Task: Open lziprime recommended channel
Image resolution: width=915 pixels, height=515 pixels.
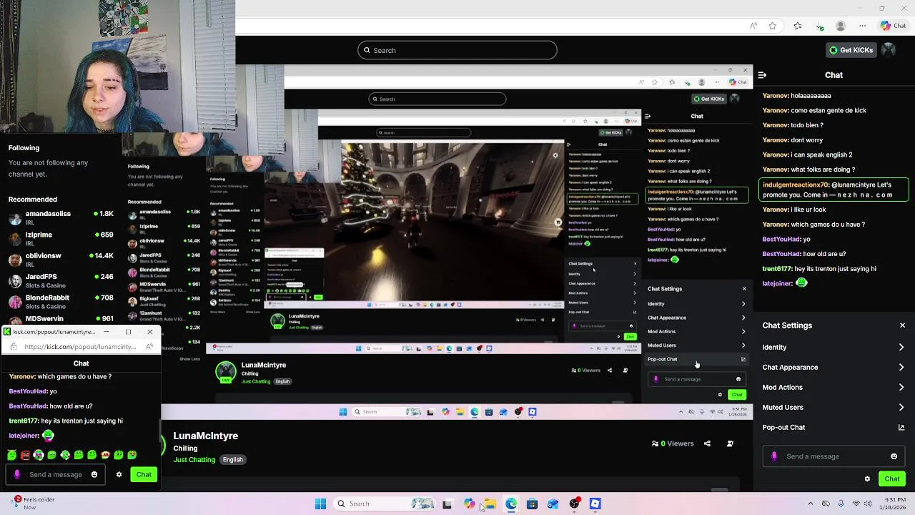Action: tap(61, 238)
